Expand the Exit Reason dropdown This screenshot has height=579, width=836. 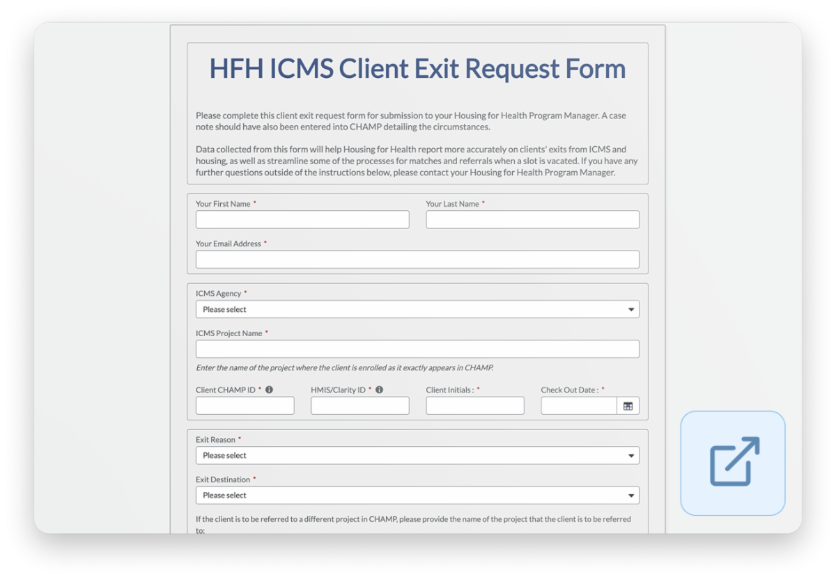[x=417, y=454]
